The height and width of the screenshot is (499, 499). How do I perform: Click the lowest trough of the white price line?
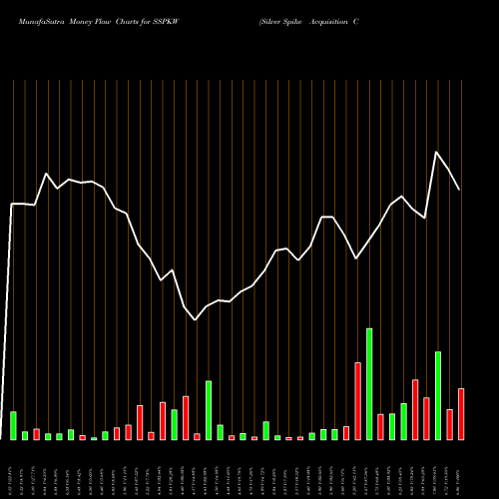click(x=196, y=319)
